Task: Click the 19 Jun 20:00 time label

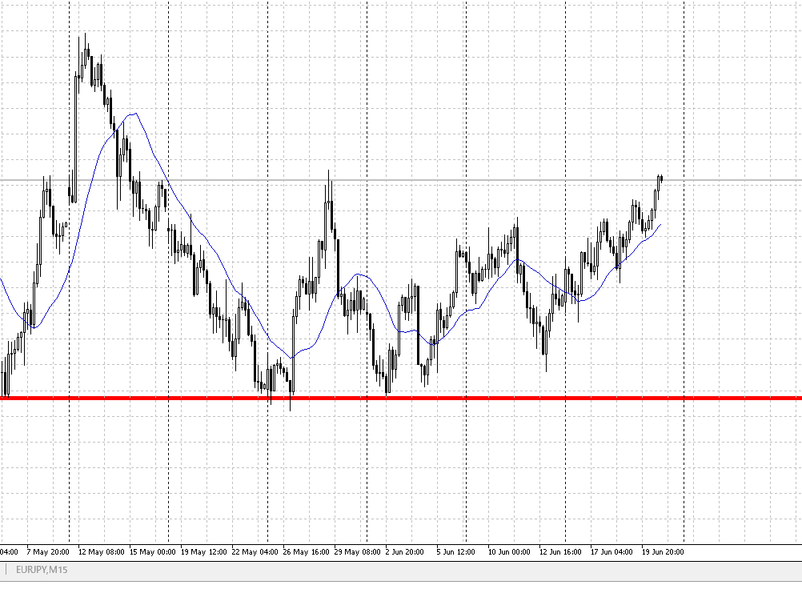Action: [665, 552]
